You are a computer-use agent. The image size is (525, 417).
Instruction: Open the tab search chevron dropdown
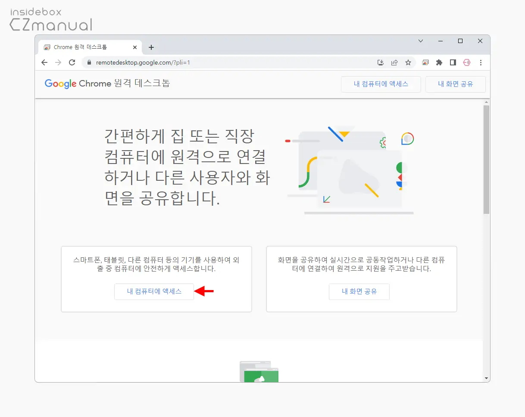pyautogui.click(x=421, y=41)
